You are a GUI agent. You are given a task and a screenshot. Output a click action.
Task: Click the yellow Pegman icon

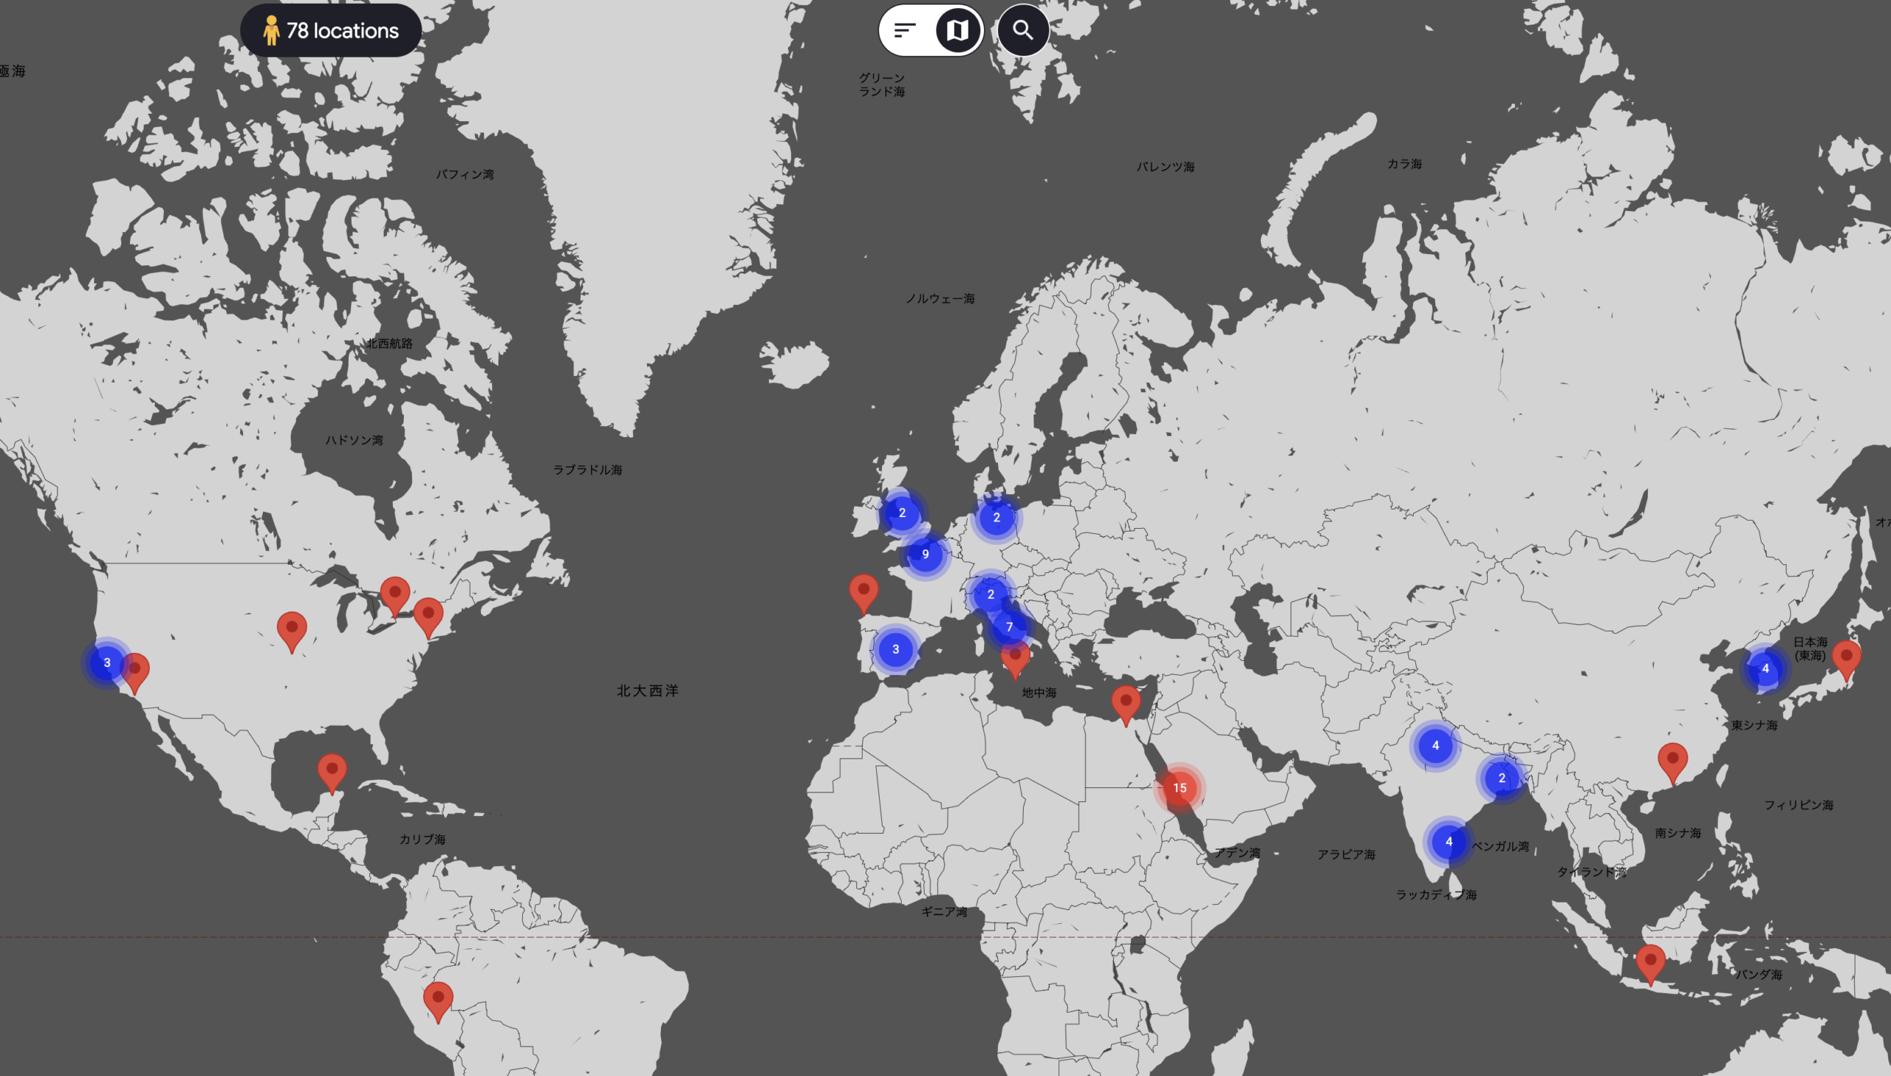[271, 30]
